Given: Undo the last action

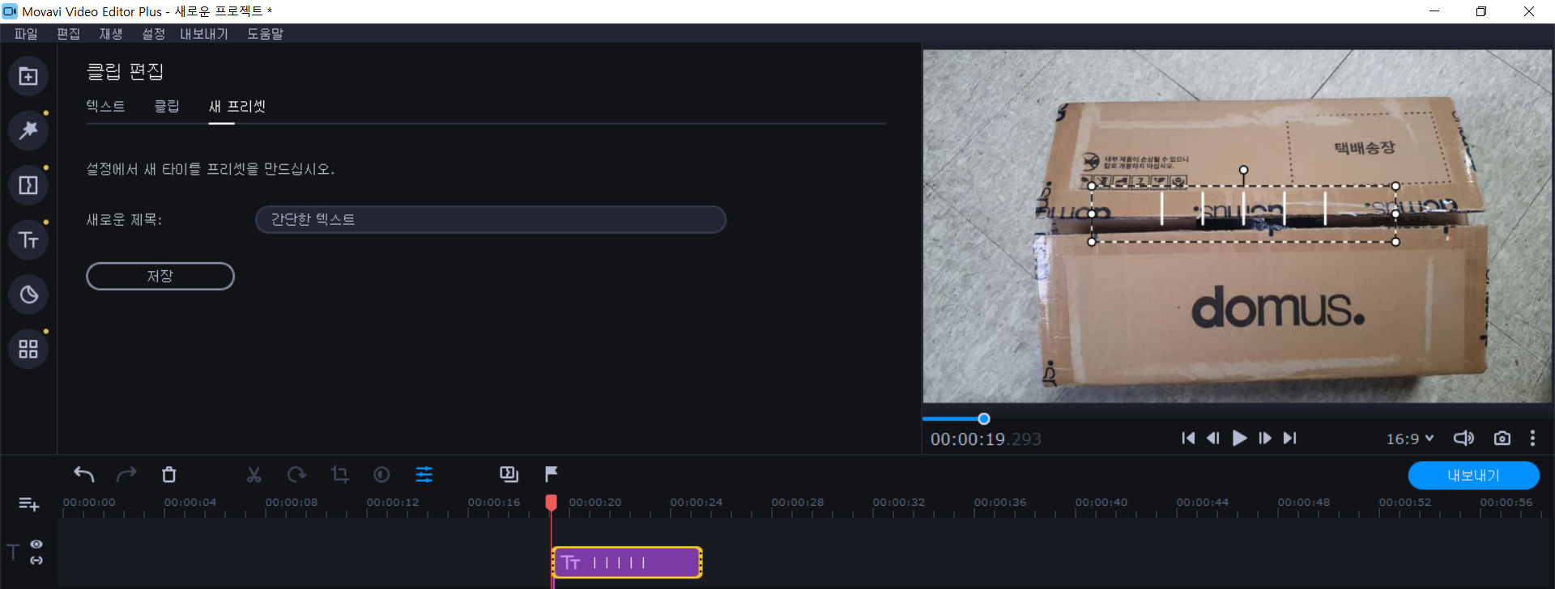Looking at the screenshot, I should pos(84,474).
